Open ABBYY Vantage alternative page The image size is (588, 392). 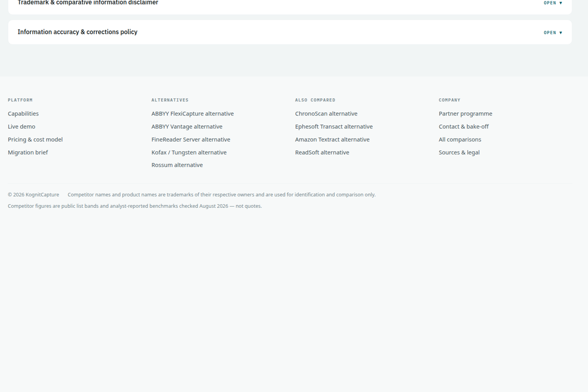[187, 127]
